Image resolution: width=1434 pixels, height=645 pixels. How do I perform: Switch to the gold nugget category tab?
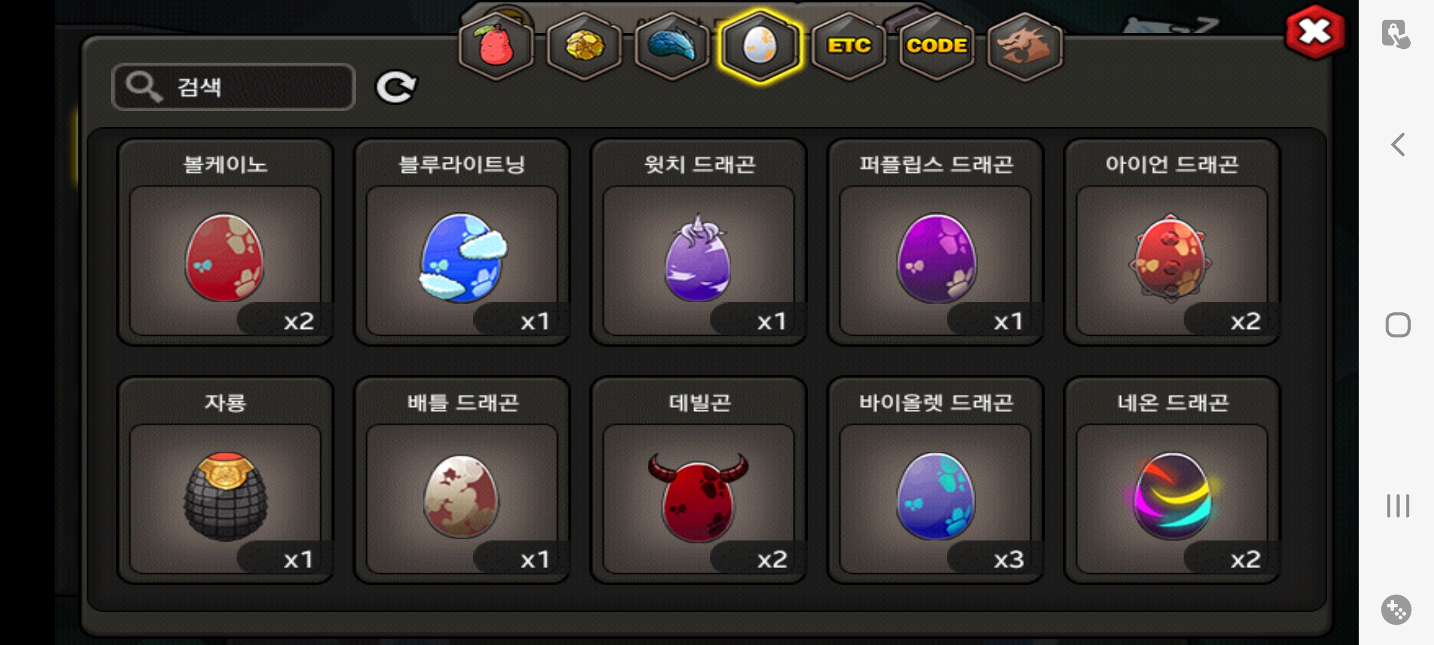(584, 46)
